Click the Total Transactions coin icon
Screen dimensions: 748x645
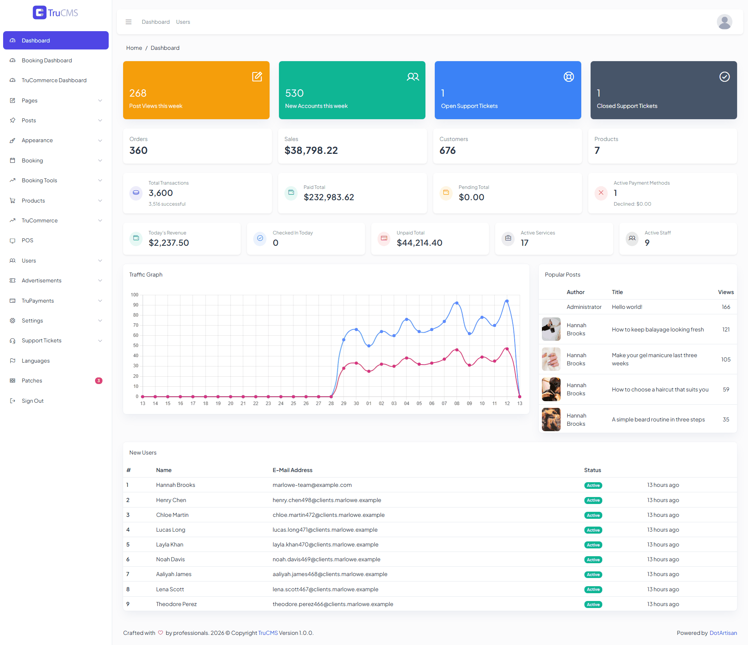[x=136, y=193]
